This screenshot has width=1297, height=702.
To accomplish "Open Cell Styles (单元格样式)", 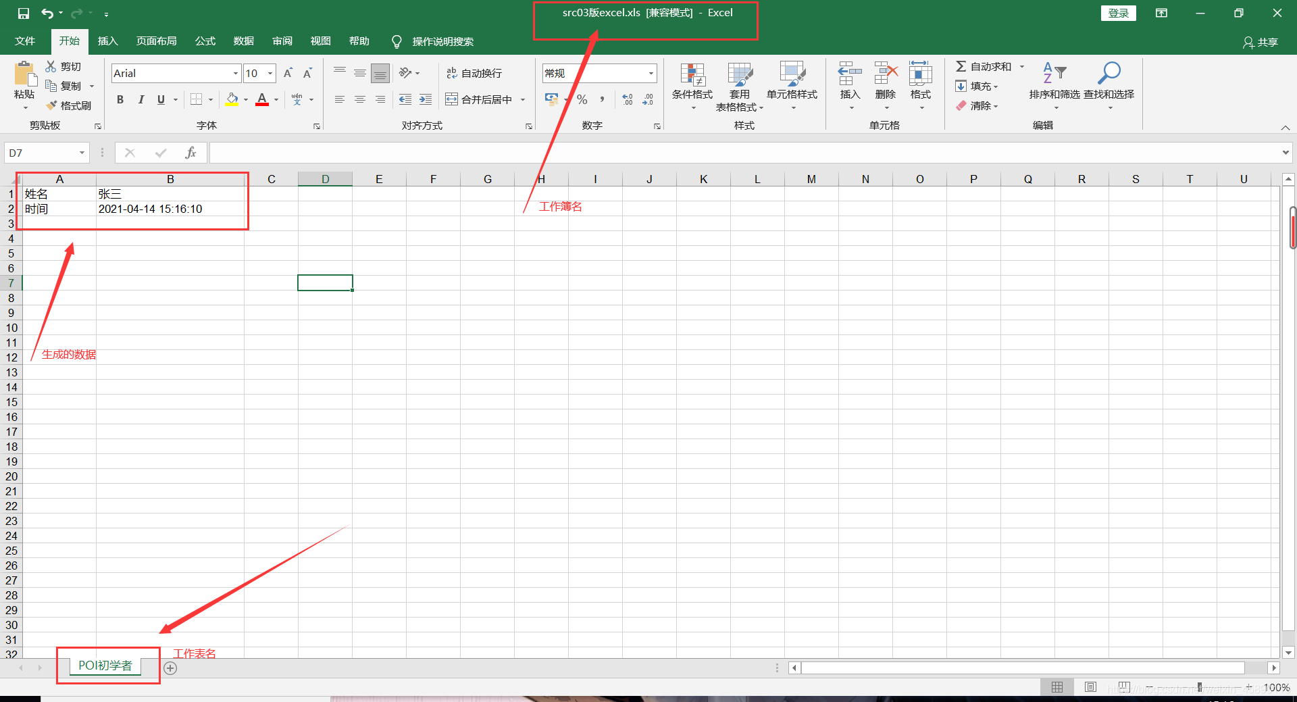I will pos(792,86).
